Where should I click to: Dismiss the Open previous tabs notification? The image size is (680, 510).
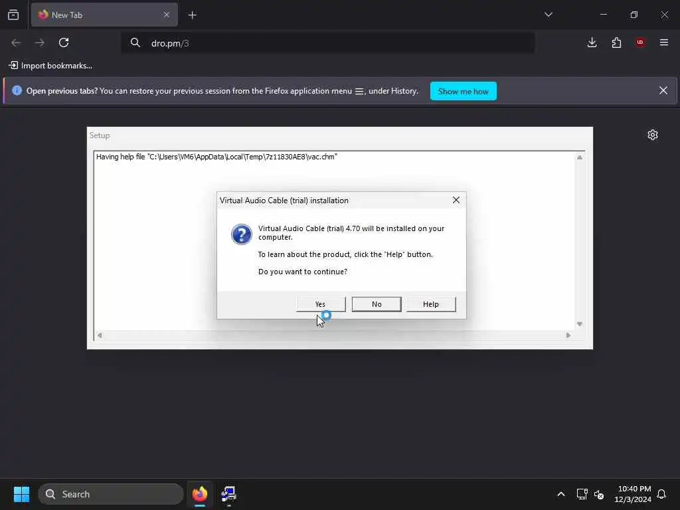663,90
